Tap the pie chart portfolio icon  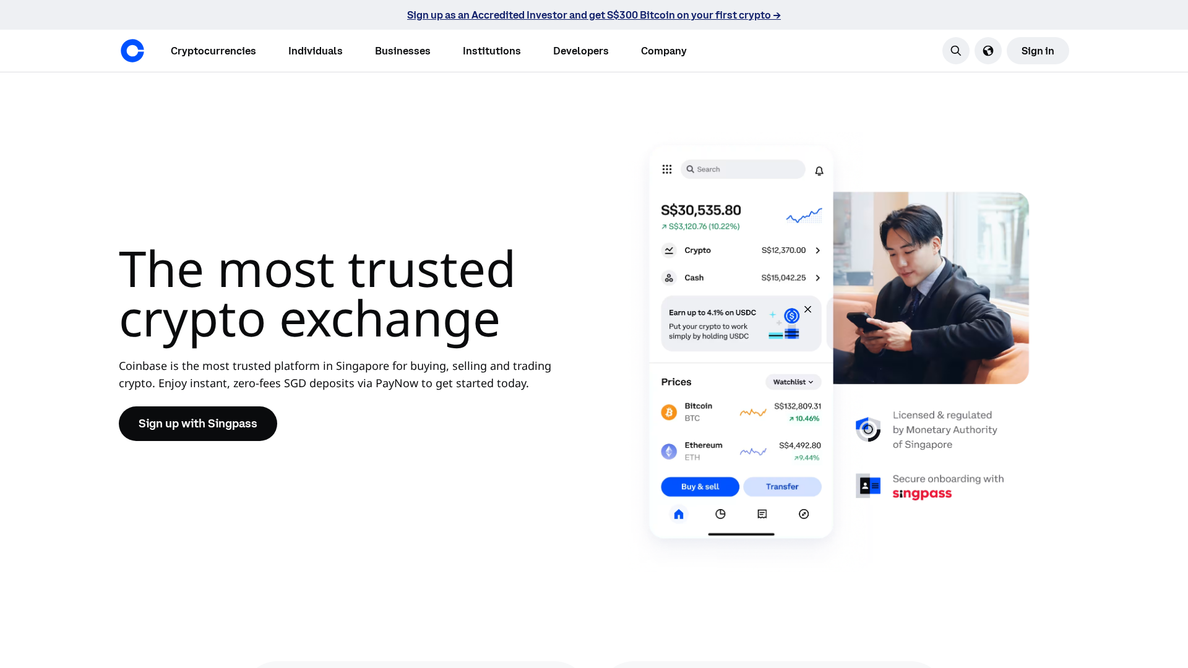(720, 514)
